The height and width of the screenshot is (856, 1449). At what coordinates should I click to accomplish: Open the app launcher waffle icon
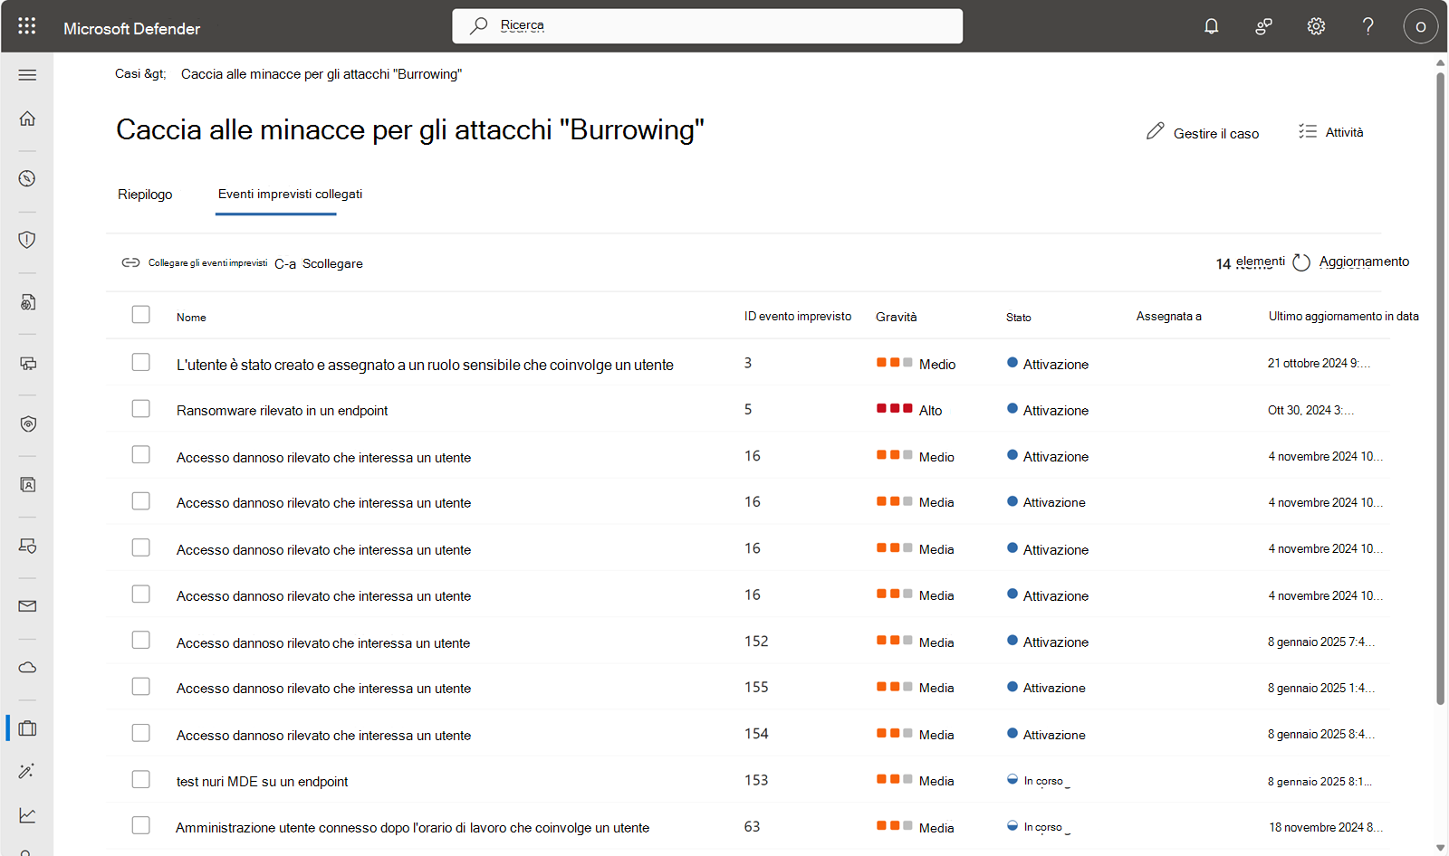click(x=27, y=26)
